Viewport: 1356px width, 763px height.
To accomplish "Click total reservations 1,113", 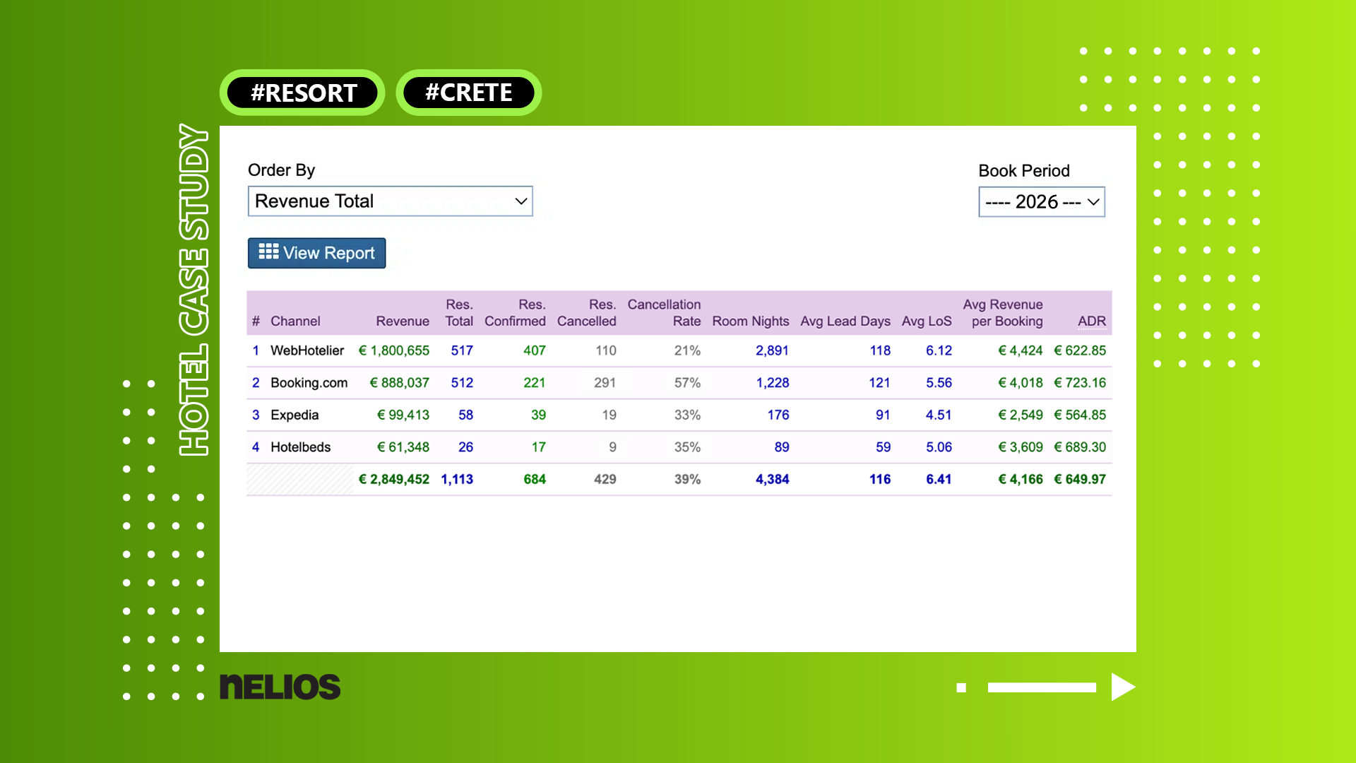I will click(457, 479).
